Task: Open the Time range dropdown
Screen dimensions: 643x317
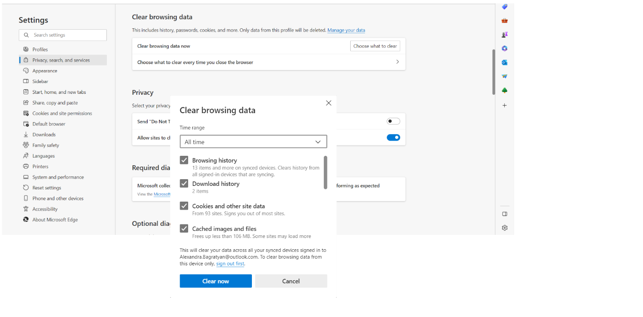Action: click(253, 141)
